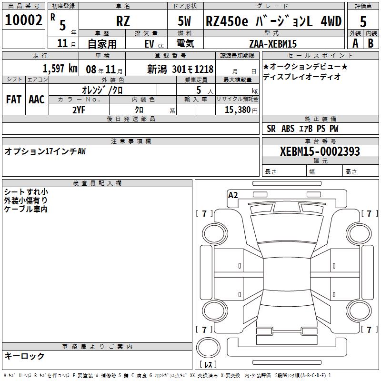Screen dimensions: 381x381
Task: Select legend entry W:補修跡
Action: pos(106,375)
